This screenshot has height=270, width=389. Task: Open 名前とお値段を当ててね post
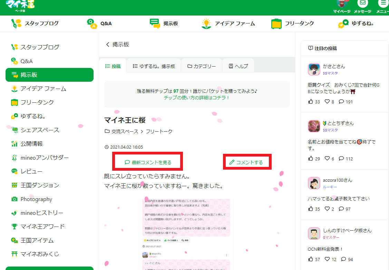coord(342,145)
